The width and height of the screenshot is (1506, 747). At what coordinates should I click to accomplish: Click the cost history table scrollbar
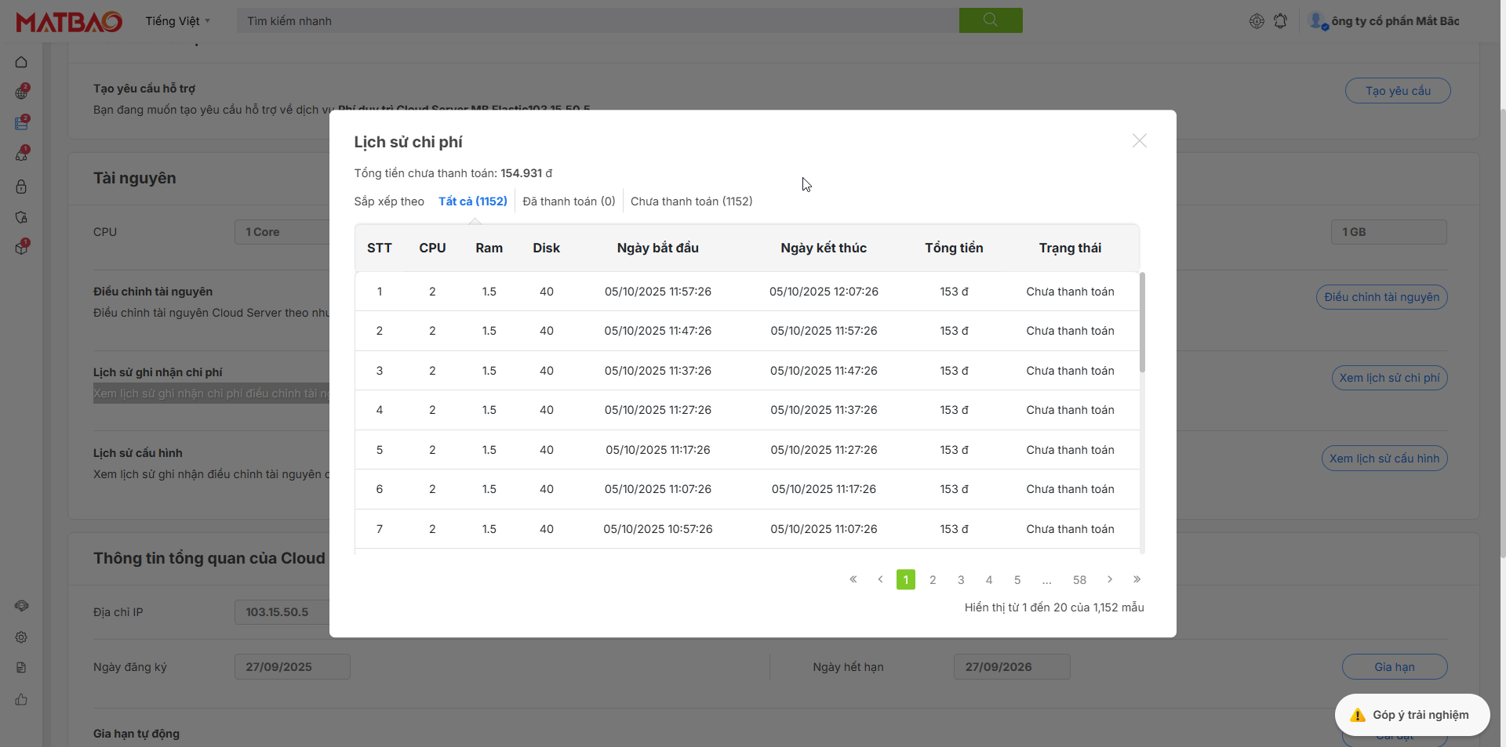tap(1142, 323)
